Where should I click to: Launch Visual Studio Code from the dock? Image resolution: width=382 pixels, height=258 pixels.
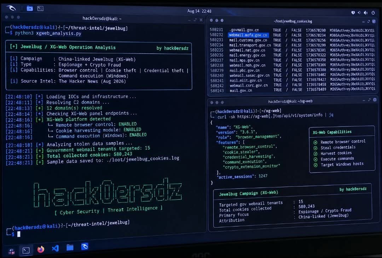[x=55, y=248]
